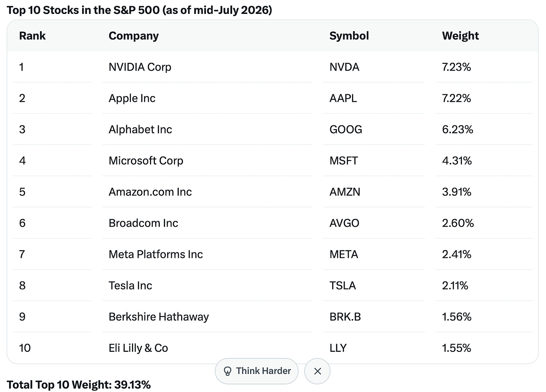Click the table title about S&P 500

(139, 10)
